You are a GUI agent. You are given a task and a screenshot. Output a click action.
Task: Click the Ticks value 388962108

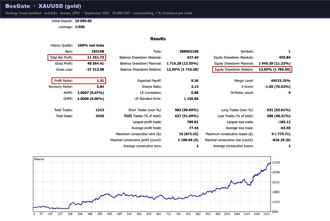tap(189, 51)
